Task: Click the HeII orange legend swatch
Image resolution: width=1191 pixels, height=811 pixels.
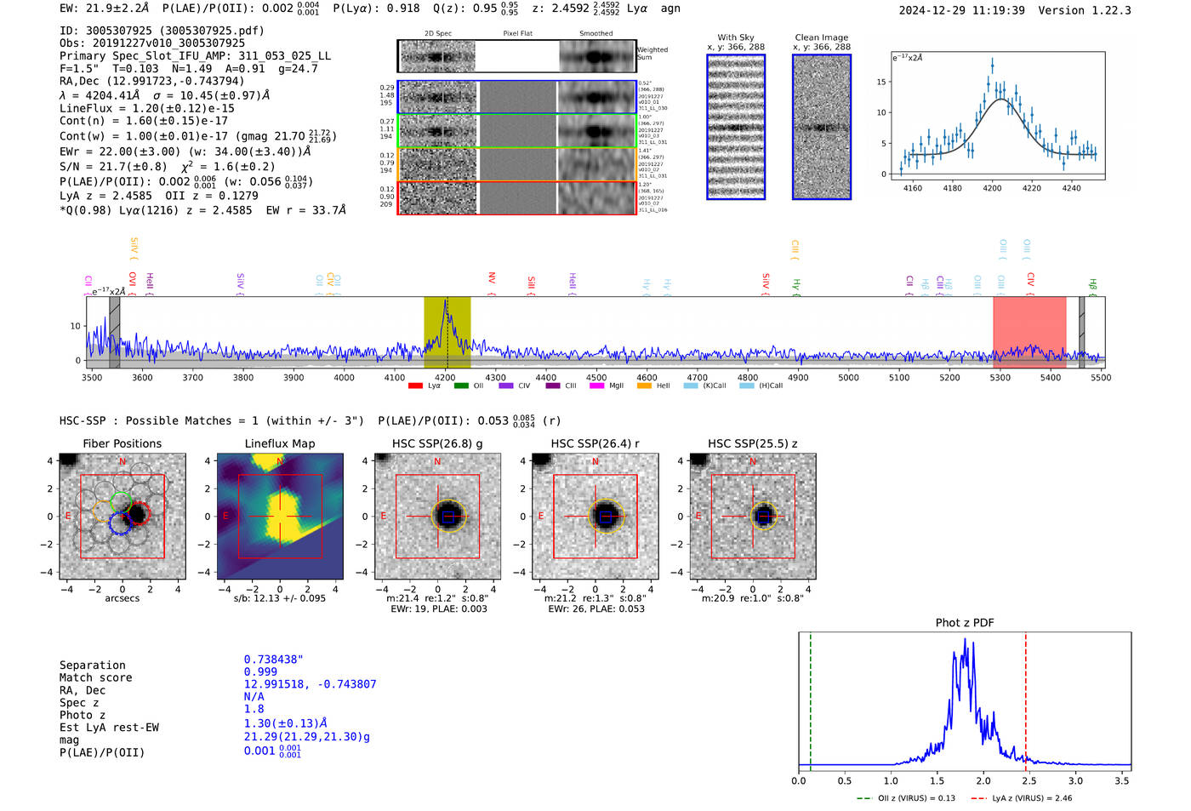Action: tap(644, 386)
